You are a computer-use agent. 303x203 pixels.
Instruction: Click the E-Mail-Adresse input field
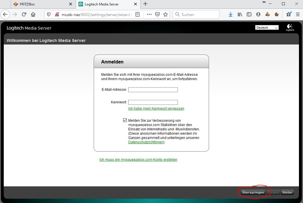[153, 90]
